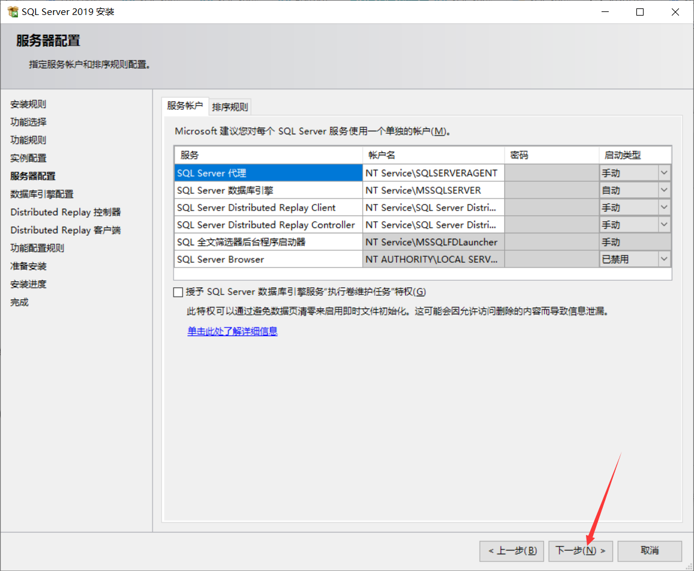The height and width of the screenshot is (571, 694).
Task: Select the SQL Server 代理 service row
Action: click(269, 173)
